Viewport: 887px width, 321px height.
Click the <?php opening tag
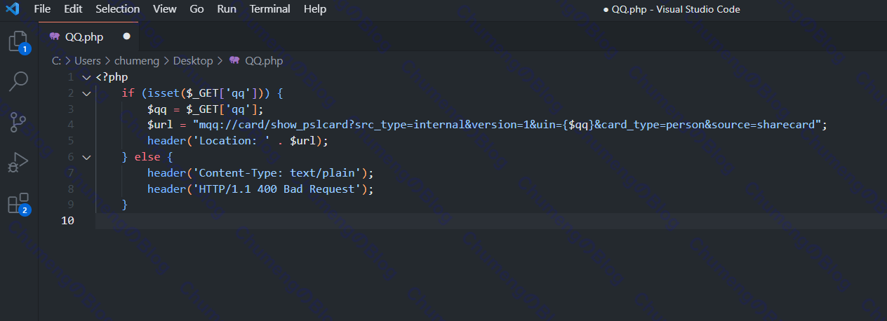(112, 77)
